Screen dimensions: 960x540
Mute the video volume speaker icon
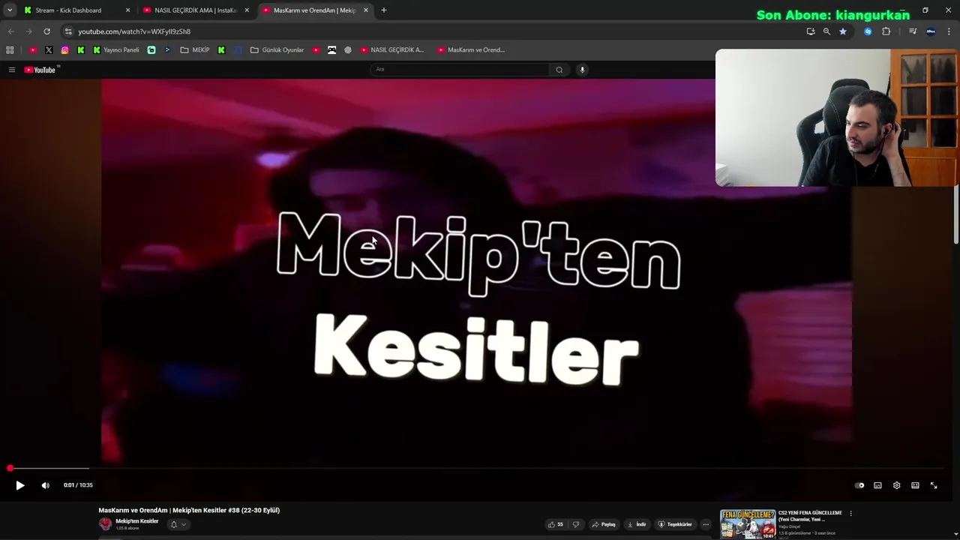(45, 485)
